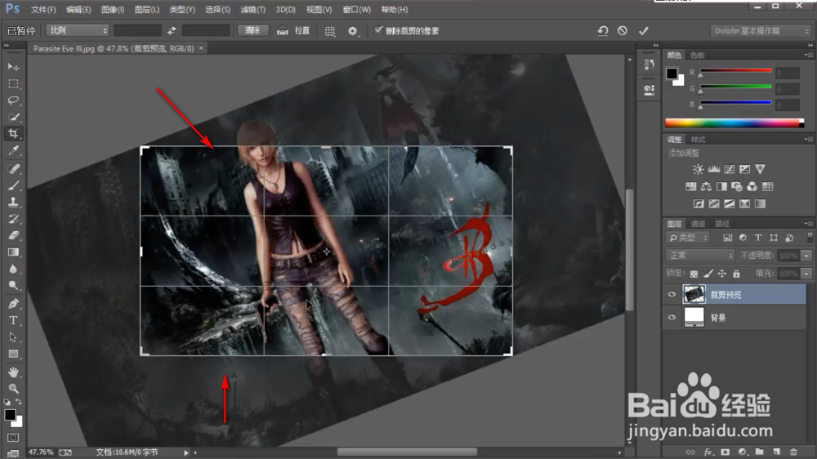Select the Spot Healing Brush tool
Screen dimensions: 817x459
(x=13, y=168)
